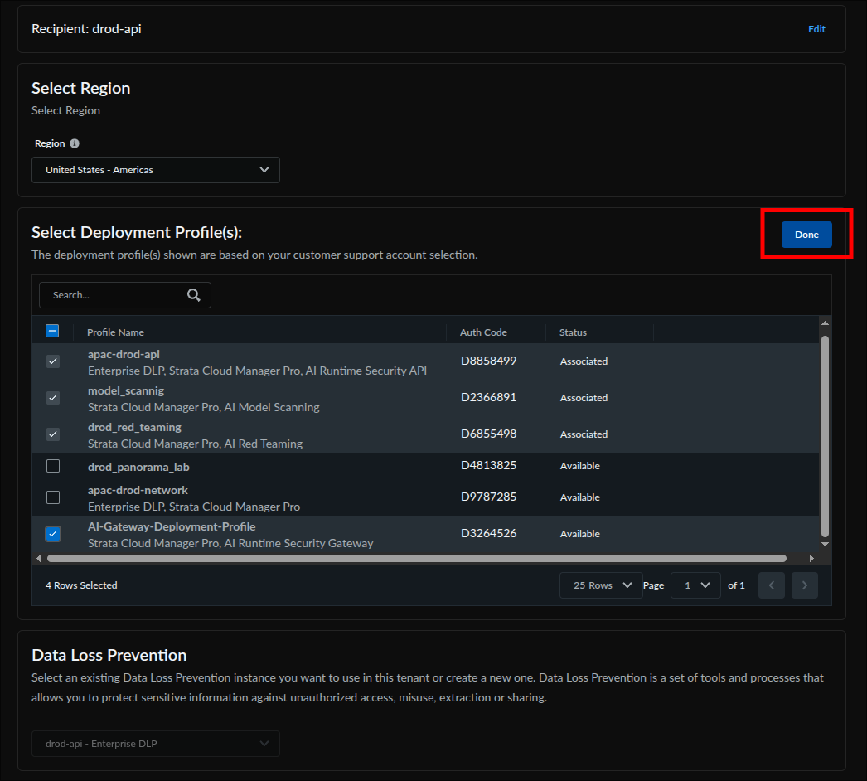Image resolution: width=867 pixels, height=781 pixels.
Task: Click auth code D6855498
Action: pyautogui.click(x=489, y=434)
